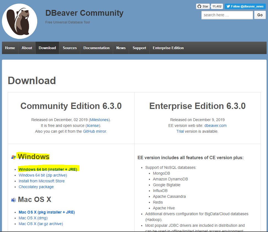This screenshot has width=268, height=232.
Task: Click the Apache Cassandra list entry
Action: pyautogui.click(x=169, y=197)
